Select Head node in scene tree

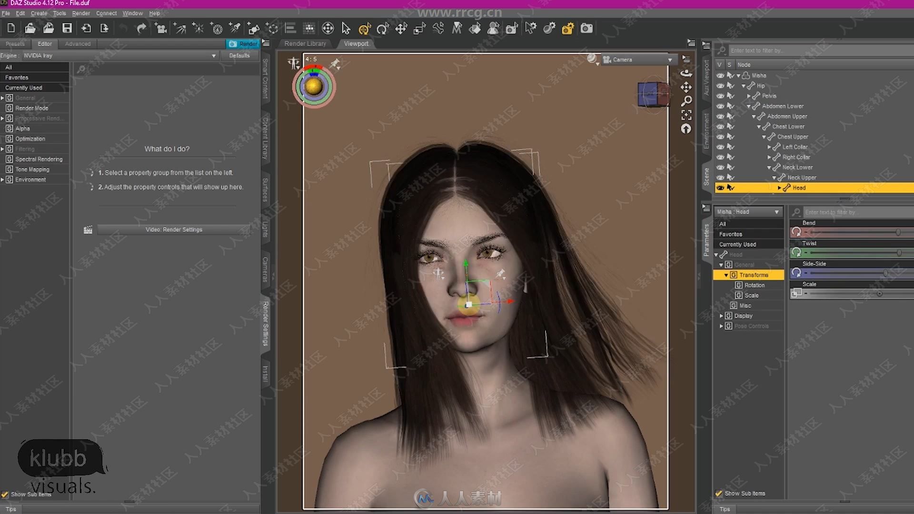[799, 187]
